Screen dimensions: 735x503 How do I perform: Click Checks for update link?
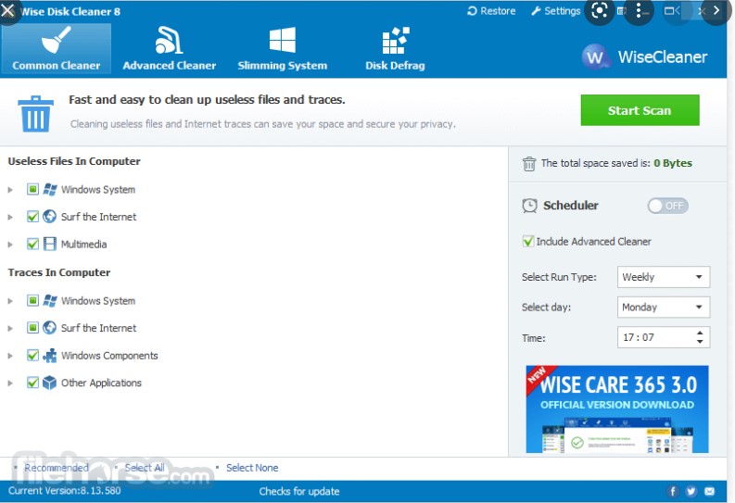[x=299, y=491]
